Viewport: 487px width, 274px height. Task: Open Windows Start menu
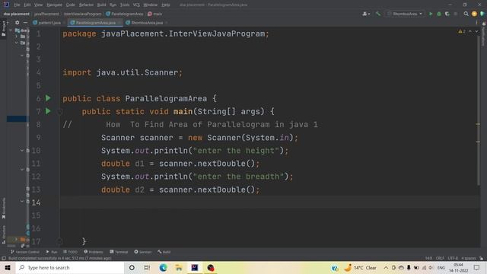tap(8, 267)
